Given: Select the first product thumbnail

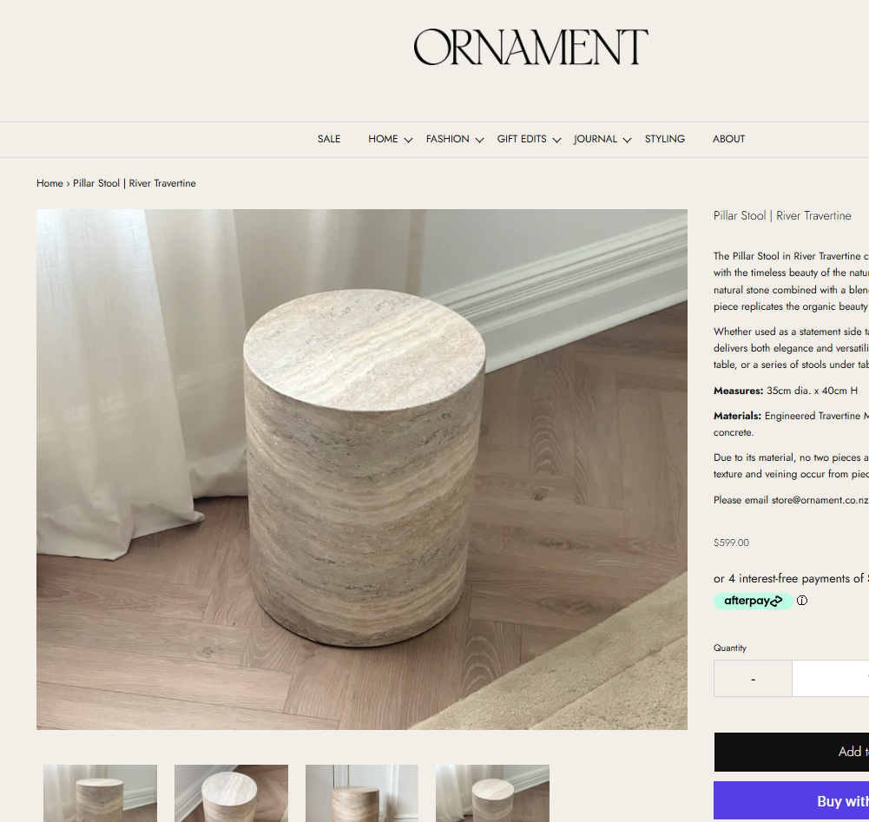Looking at the screenshot, I should pyautogui.click(x=101, y=793).
